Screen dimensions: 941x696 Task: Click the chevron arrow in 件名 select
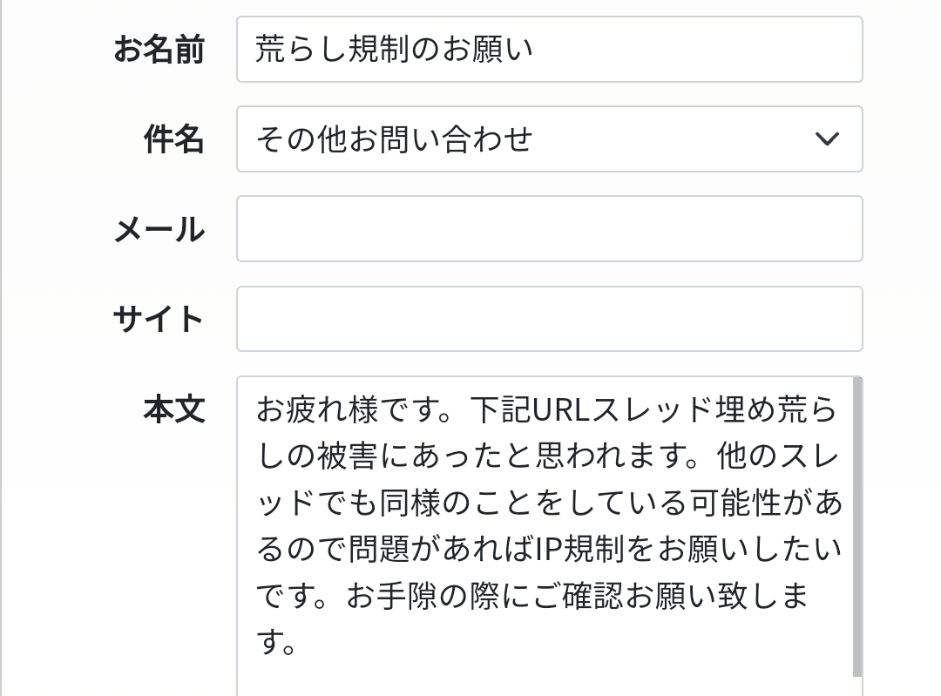(x=826, y=139)
